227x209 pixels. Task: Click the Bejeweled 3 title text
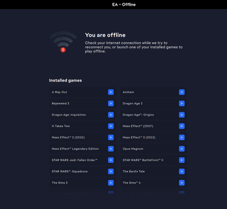[x=60, y=104]
